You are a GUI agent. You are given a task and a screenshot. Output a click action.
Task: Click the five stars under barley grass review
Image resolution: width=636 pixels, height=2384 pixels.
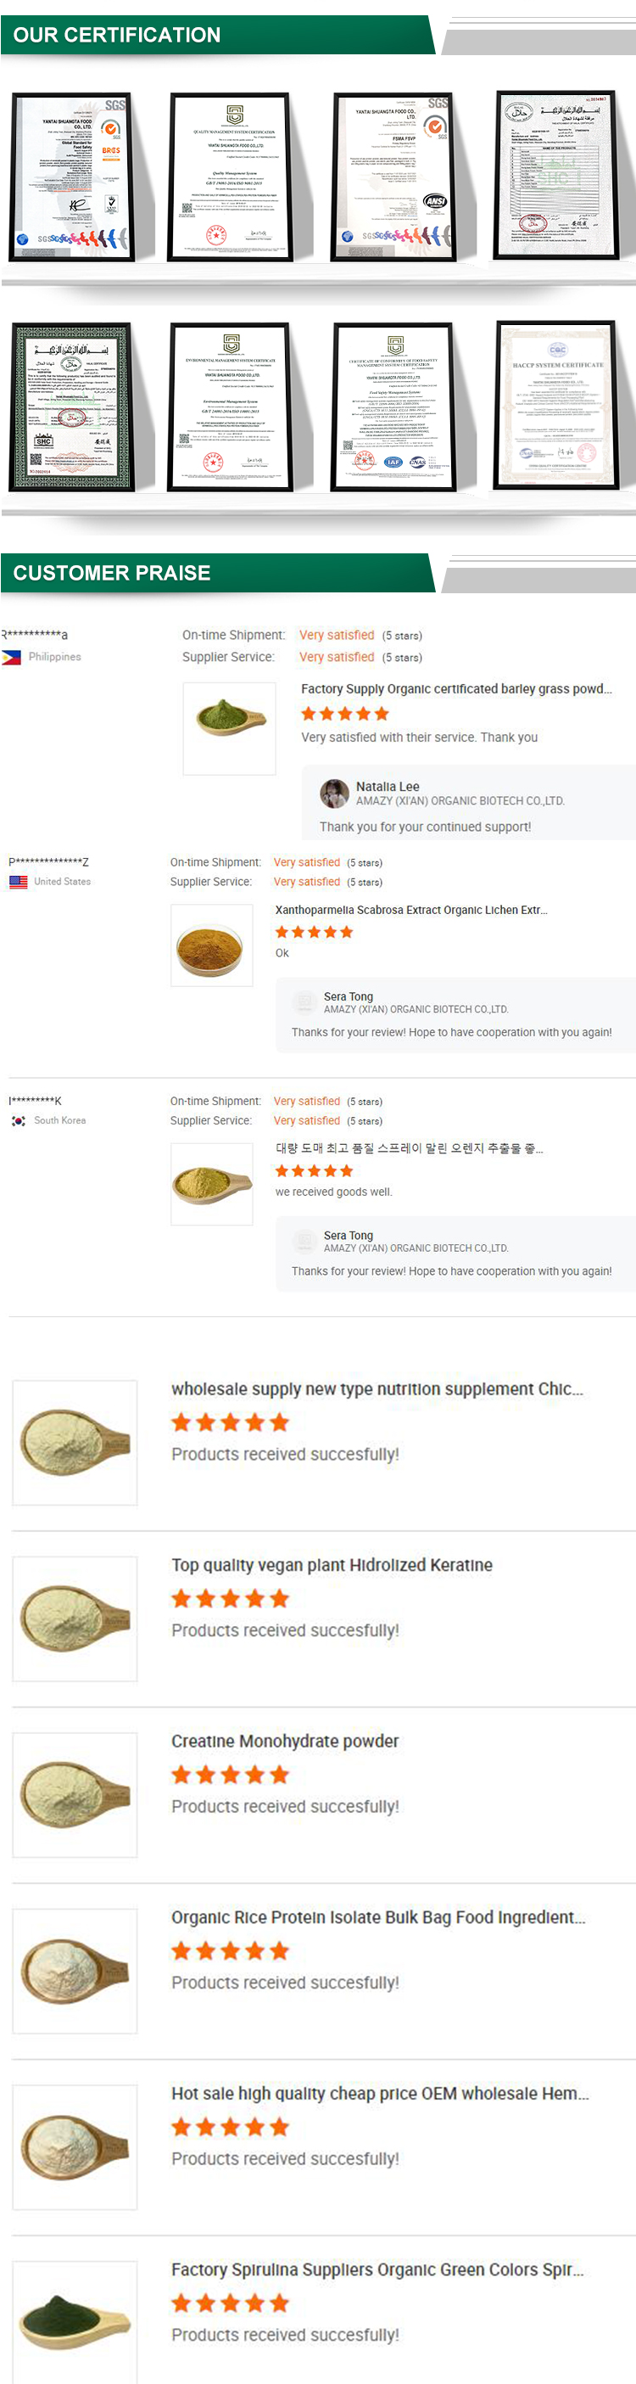[x=345, y=714]
